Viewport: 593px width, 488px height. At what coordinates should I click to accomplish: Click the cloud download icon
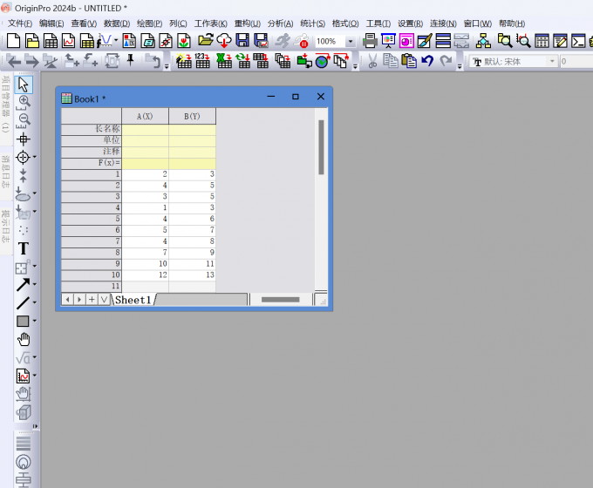coord(224,41)
